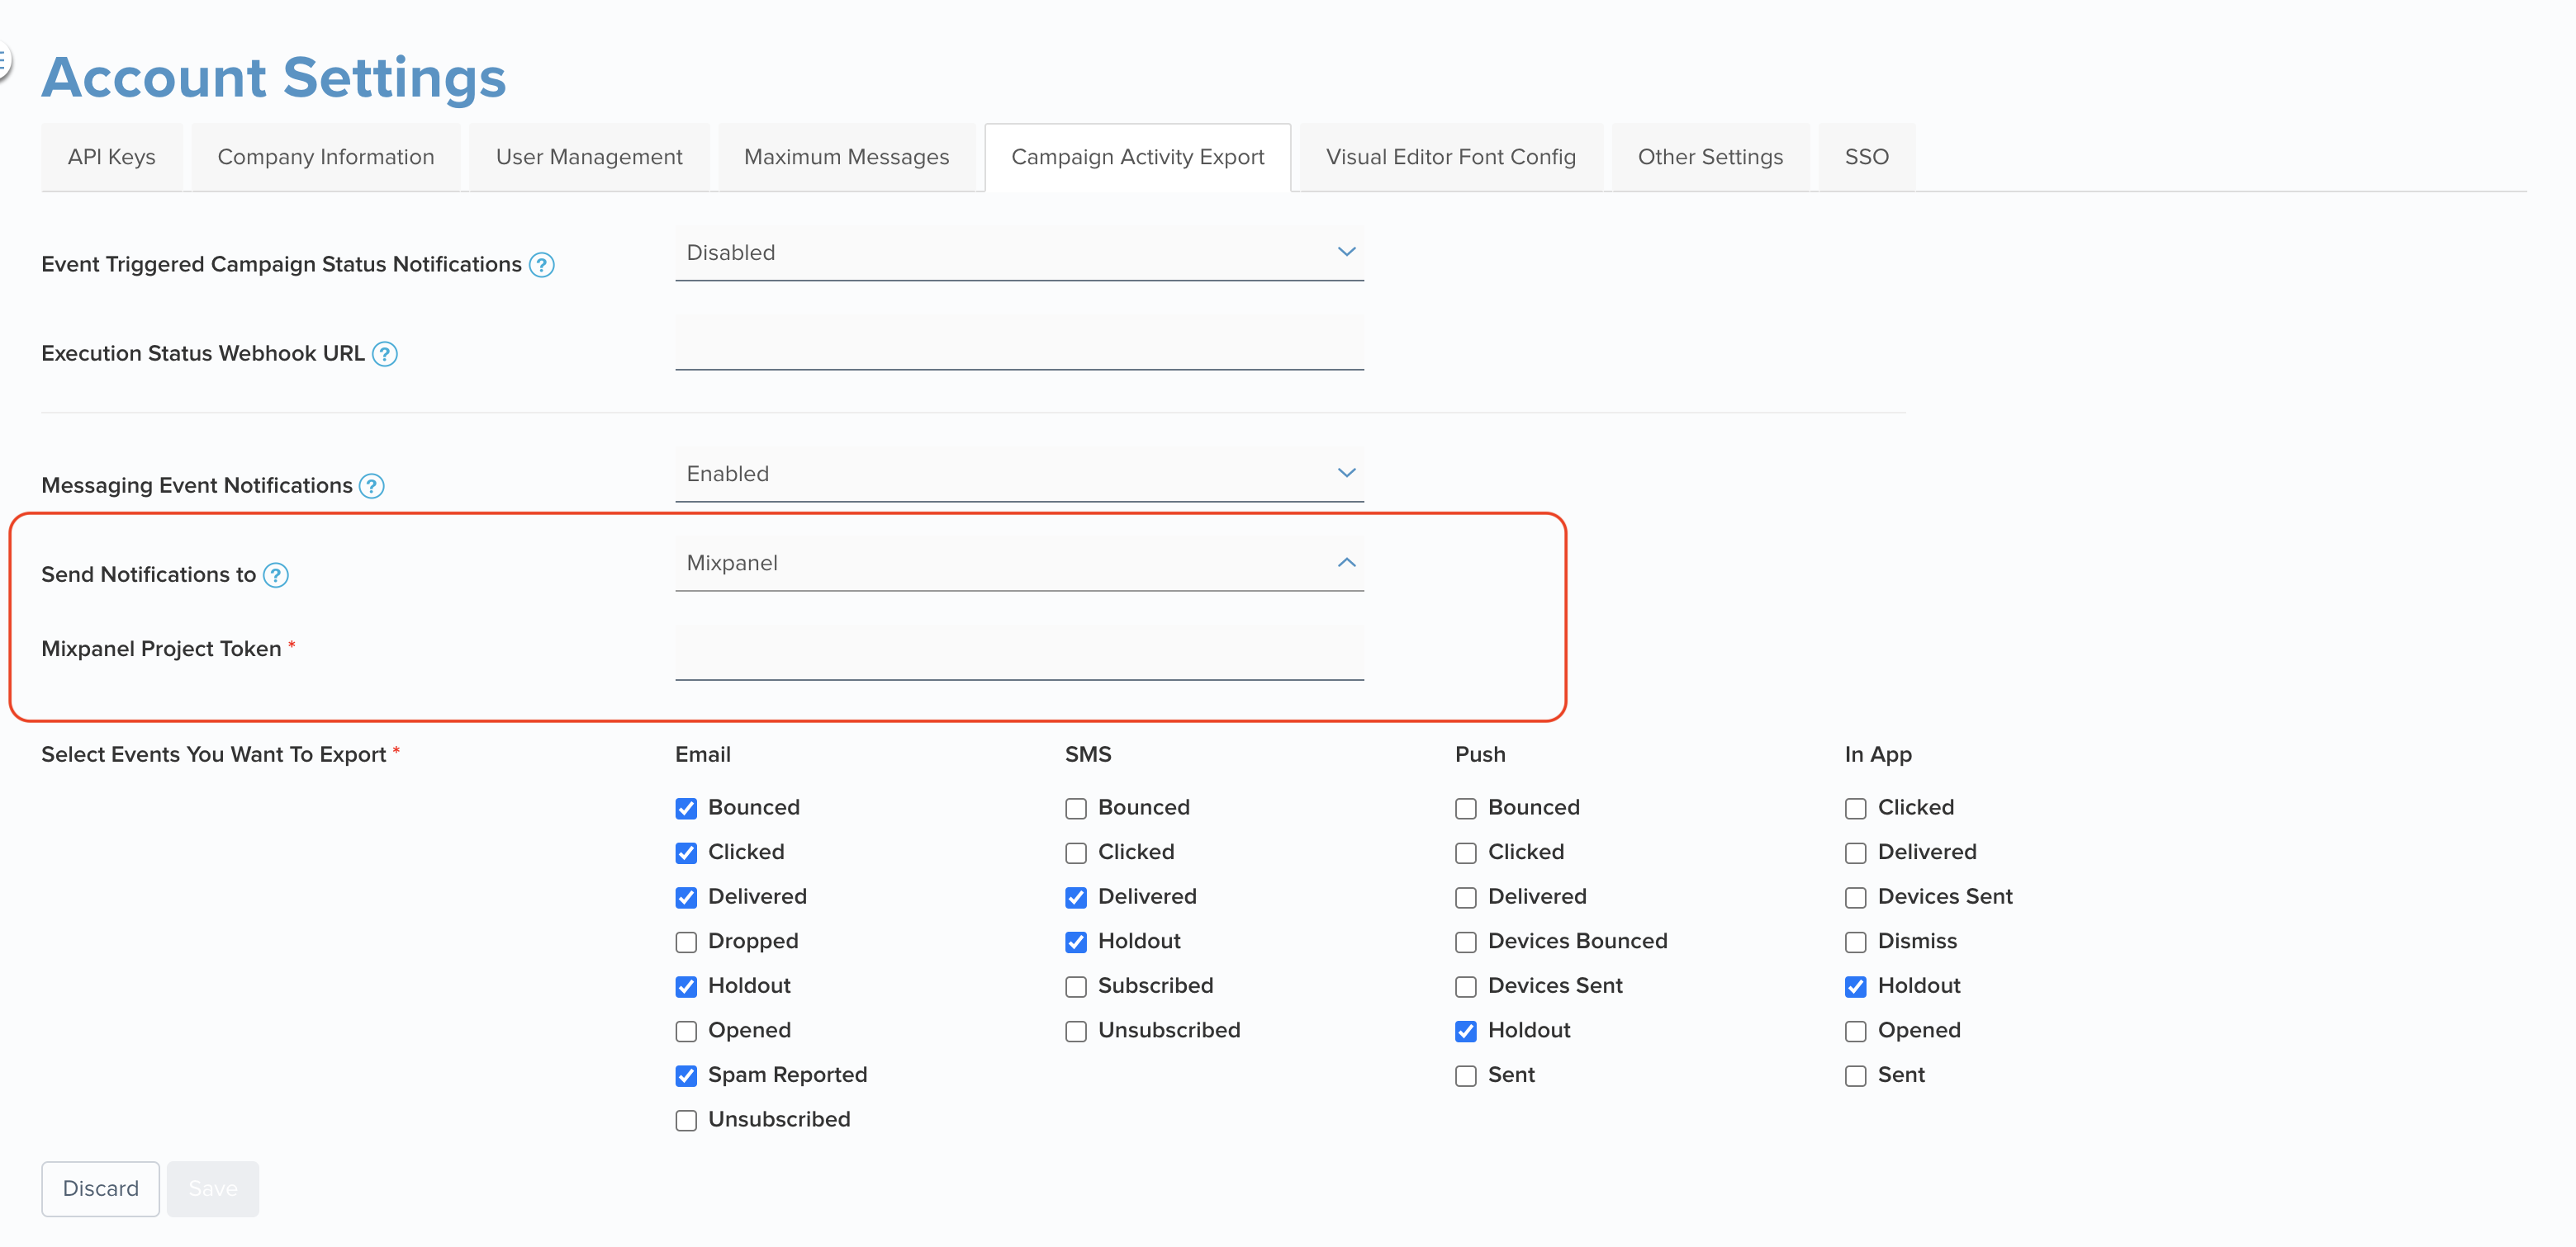
Task: Check Subscribed under SMS events
Action: coord(1076,986)
